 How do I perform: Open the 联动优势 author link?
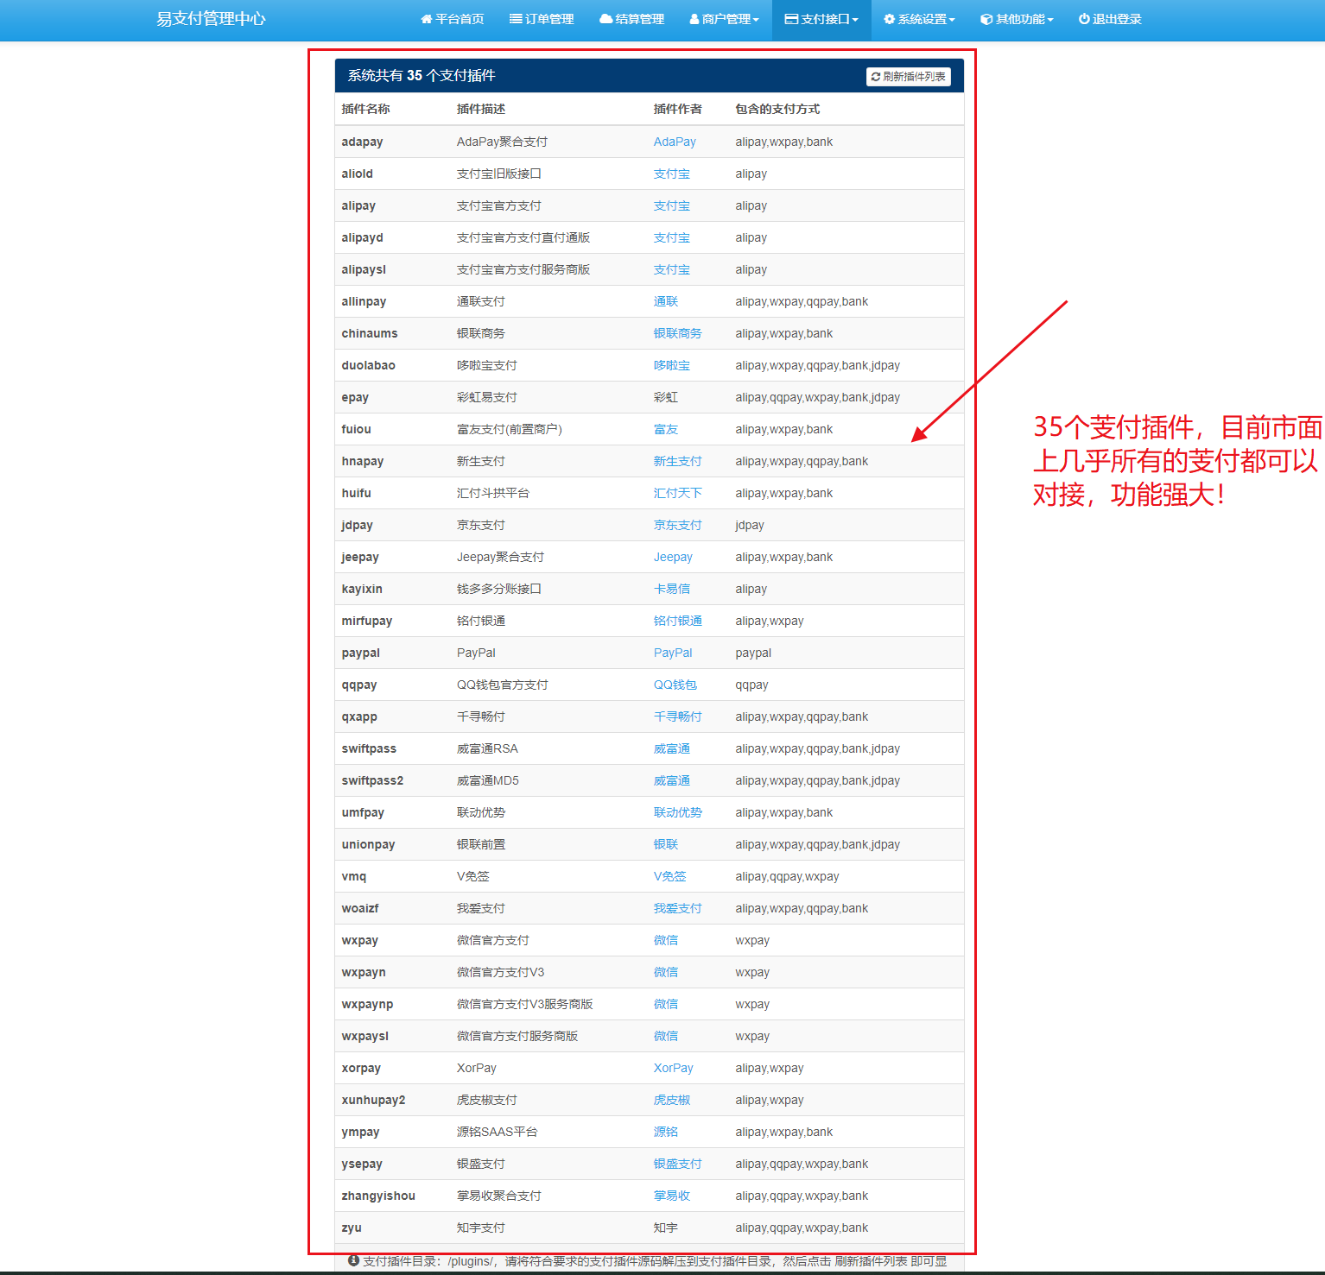678,812
